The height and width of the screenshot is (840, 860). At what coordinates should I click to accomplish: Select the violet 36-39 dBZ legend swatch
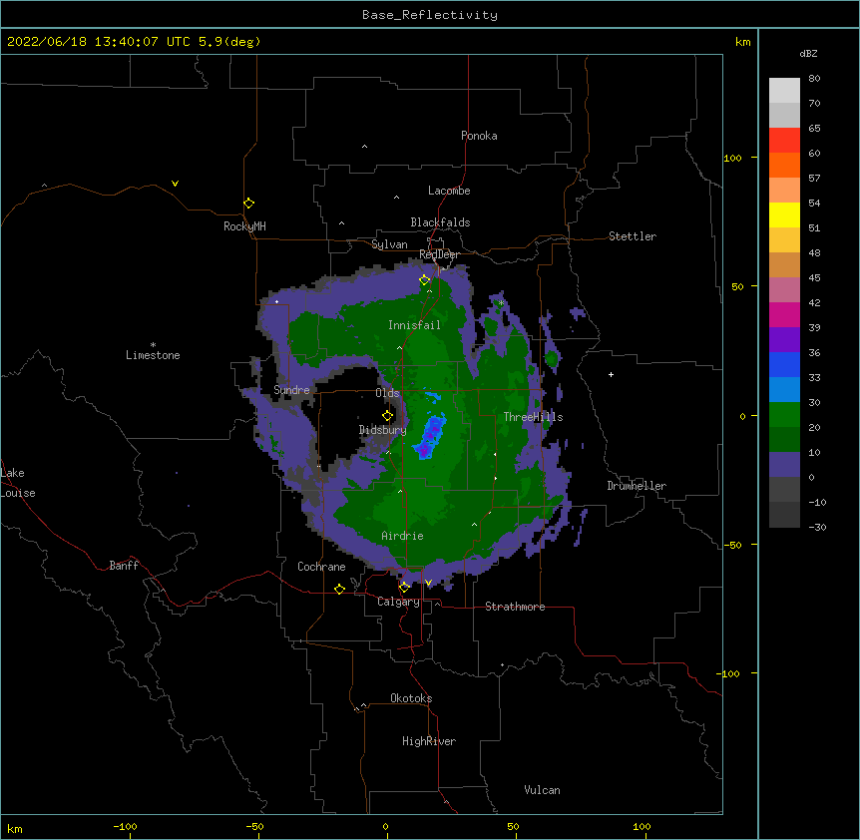tap(784, 340)
